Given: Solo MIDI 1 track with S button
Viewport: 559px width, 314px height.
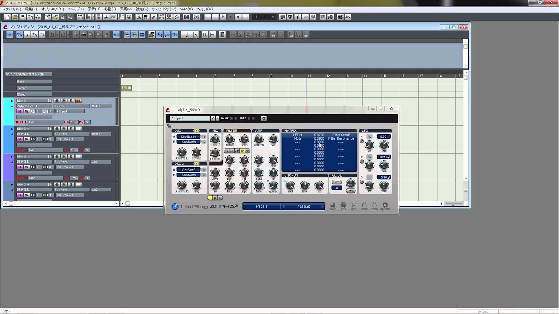Looking at the screenshot, I should [x=71, y=101].
